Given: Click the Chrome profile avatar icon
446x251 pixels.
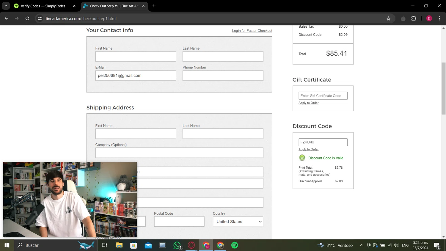Looking at the screenshot, I should 429,18.
